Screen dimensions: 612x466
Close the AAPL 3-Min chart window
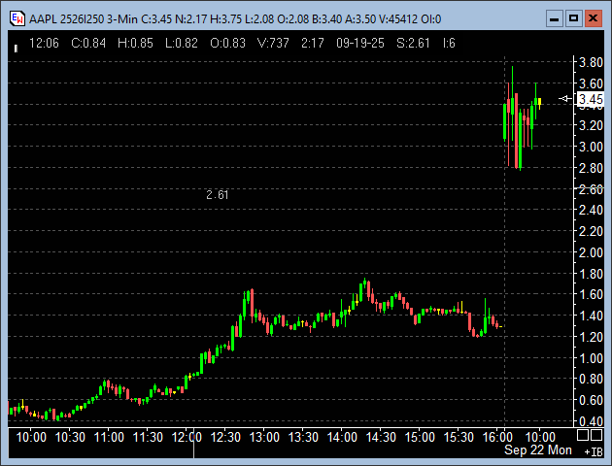click(594, 17)
